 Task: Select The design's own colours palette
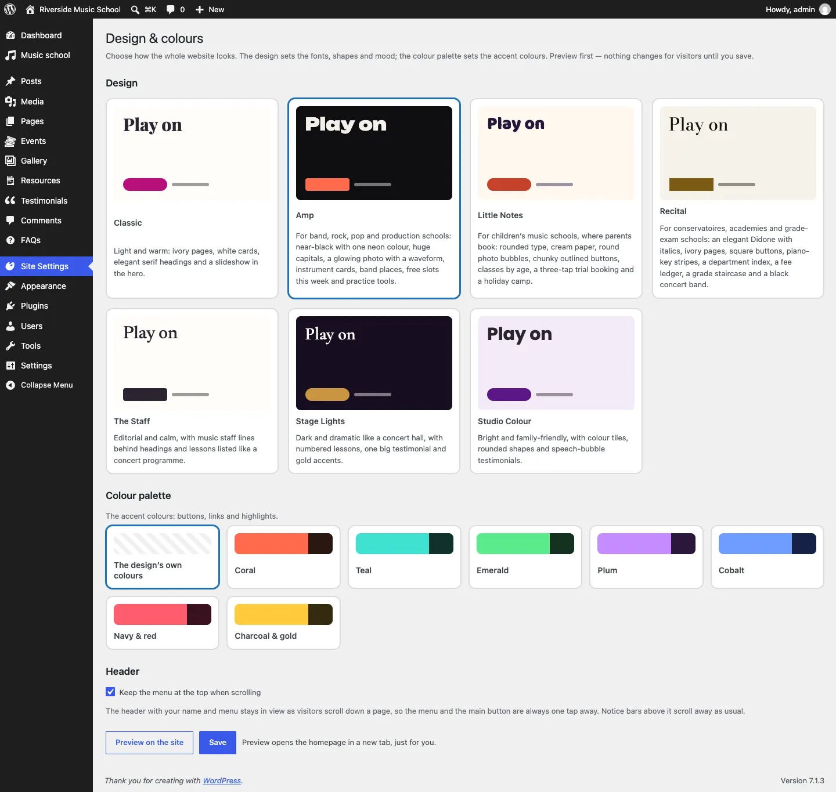point(163,557)
